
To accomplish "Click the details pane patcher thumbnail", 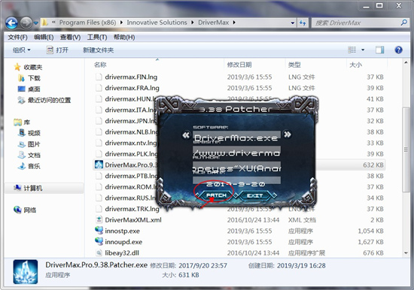I will pos(26,271).
